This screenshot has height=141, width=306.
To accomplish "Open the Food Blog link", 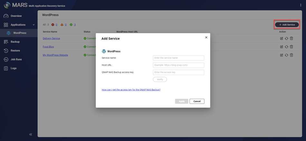I will [x=48, y=47].
